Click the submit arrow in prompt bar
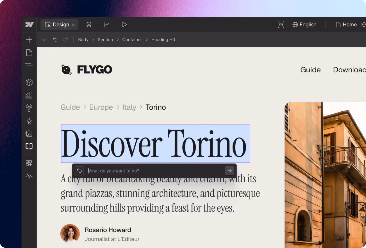 tap(229, 171)
